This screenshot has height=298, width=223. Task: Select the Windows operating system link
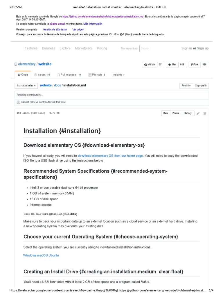pos(30,255)
